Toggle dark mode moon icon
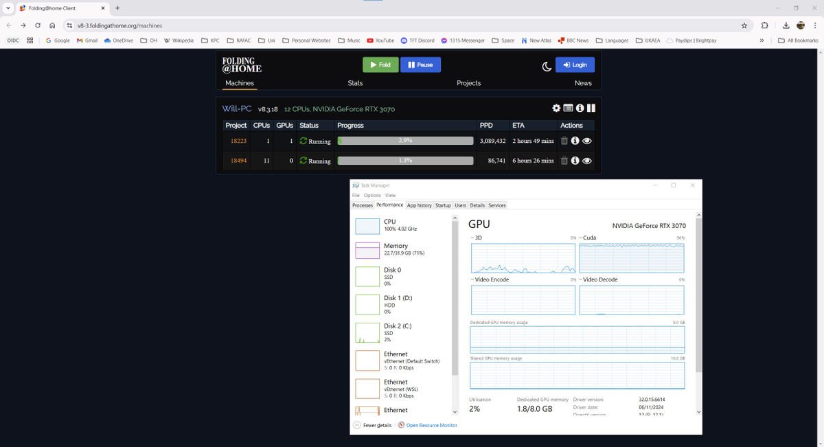 tap(547, 66)
